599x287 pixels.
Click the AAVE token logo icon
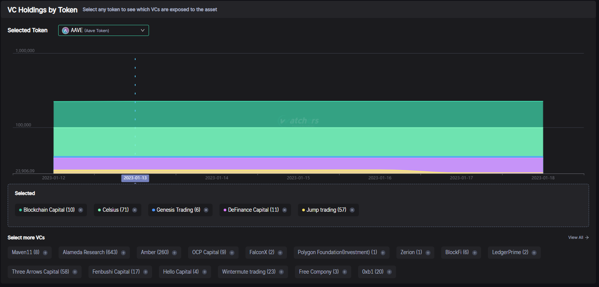pos(65,31)
